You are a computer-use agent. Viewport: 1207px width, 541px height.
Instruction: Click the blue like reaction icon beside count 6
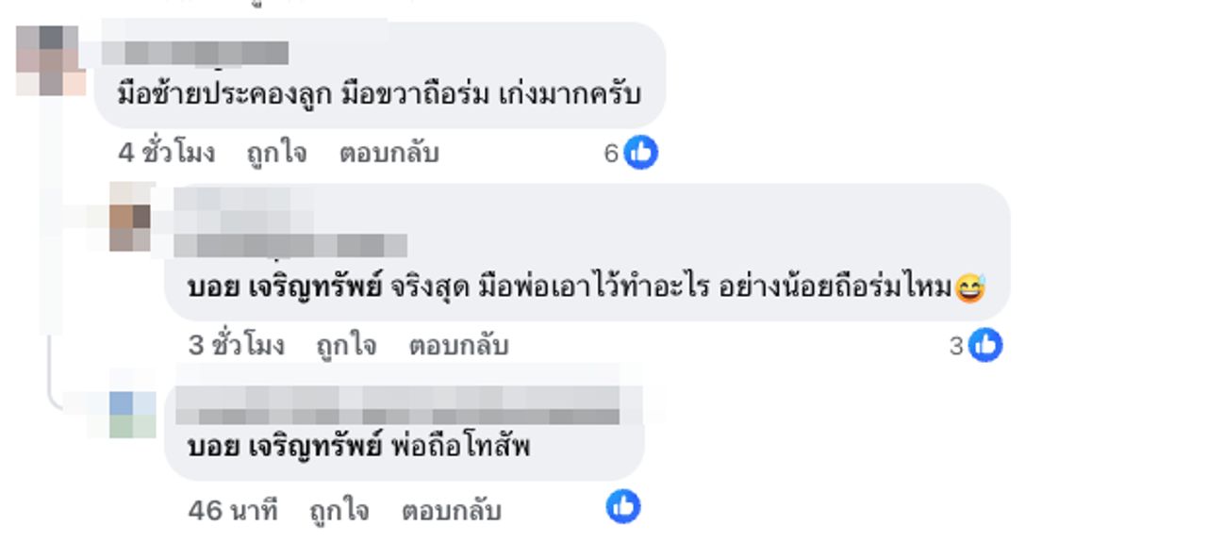coord(641,152)
